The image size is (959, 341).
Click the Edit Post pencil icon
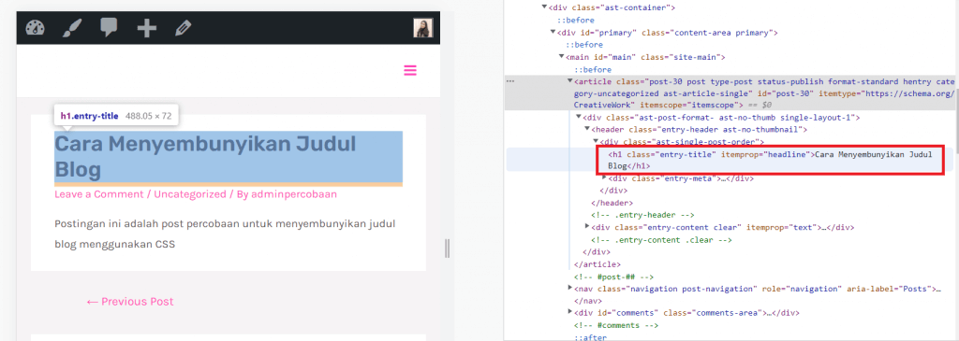click(x=183, y=28)
